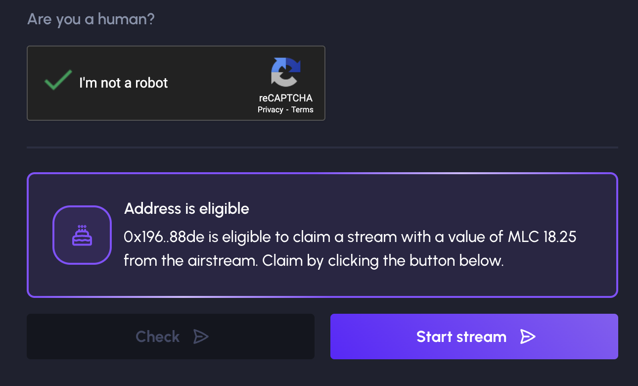Image resolution: width=638 pixels, height=386 pixels.
Task: Click the horizontal divider below the captcha
Action: pos(322,147)
